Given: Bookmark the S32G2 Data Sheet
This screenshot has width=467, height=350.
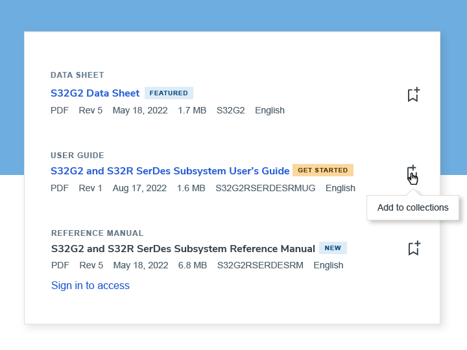Looking at the screenshot, I should [413, 95].
